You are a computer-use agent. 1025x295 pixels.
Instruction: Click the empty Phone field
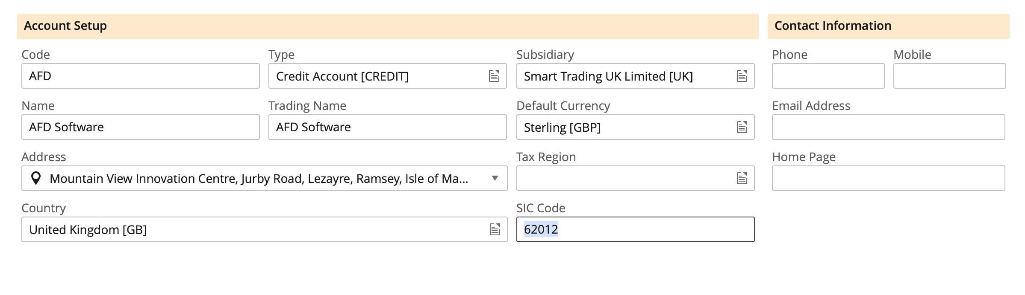click(828, 76)
